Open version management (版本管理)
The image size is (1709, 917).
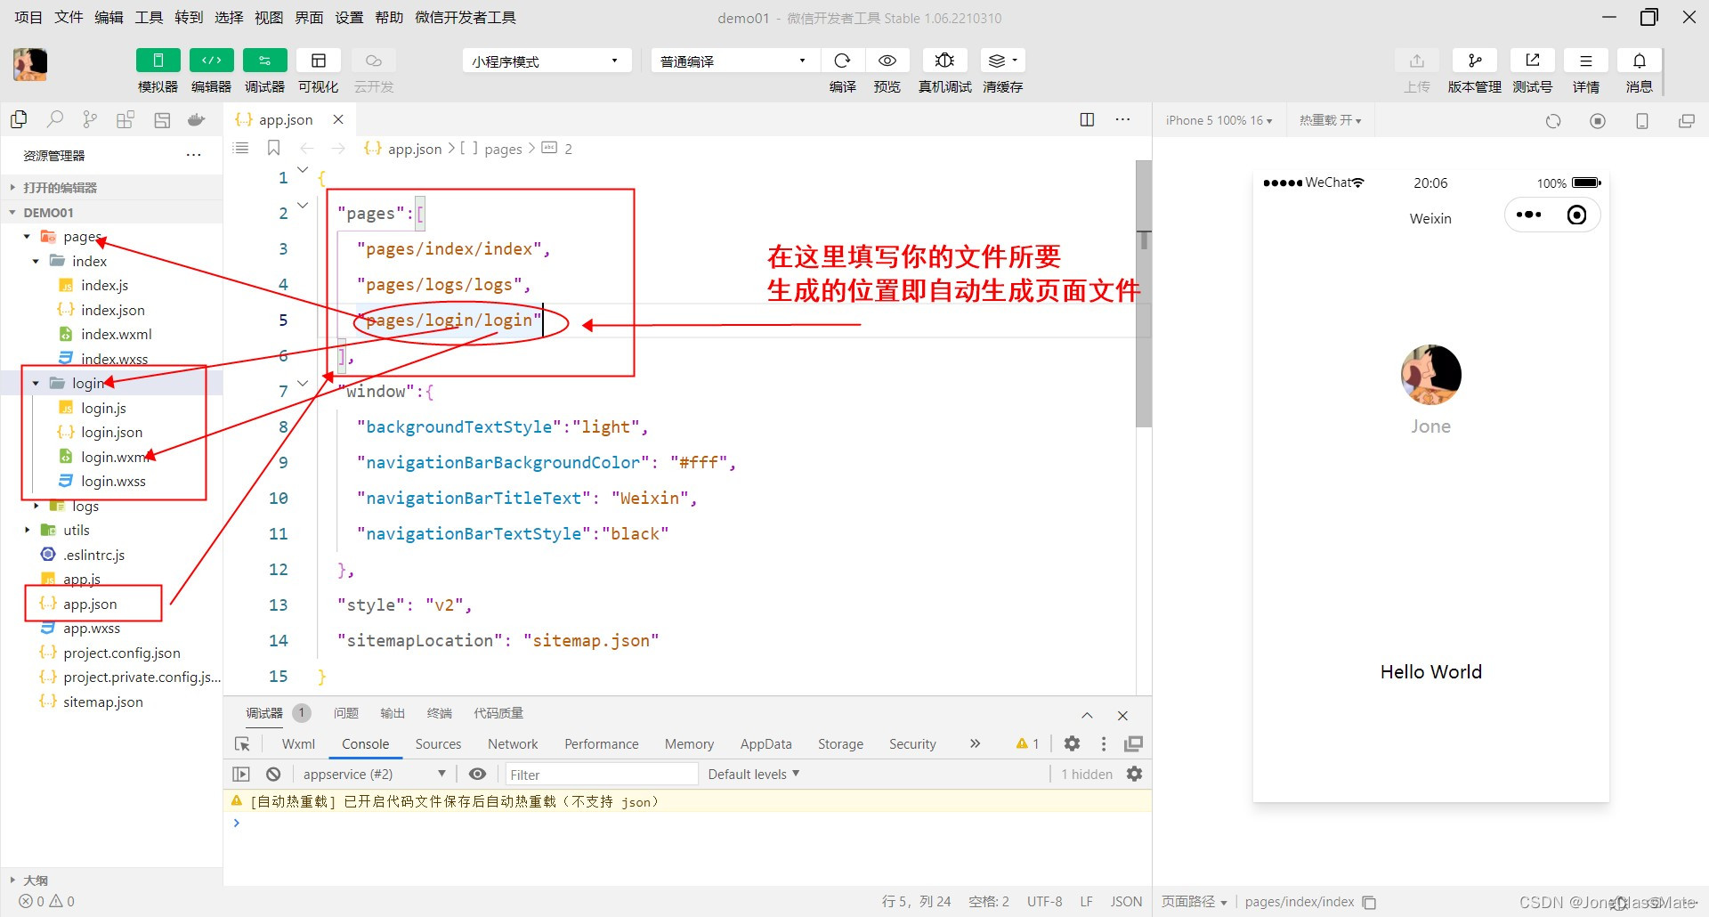(x=1475, y=61)
